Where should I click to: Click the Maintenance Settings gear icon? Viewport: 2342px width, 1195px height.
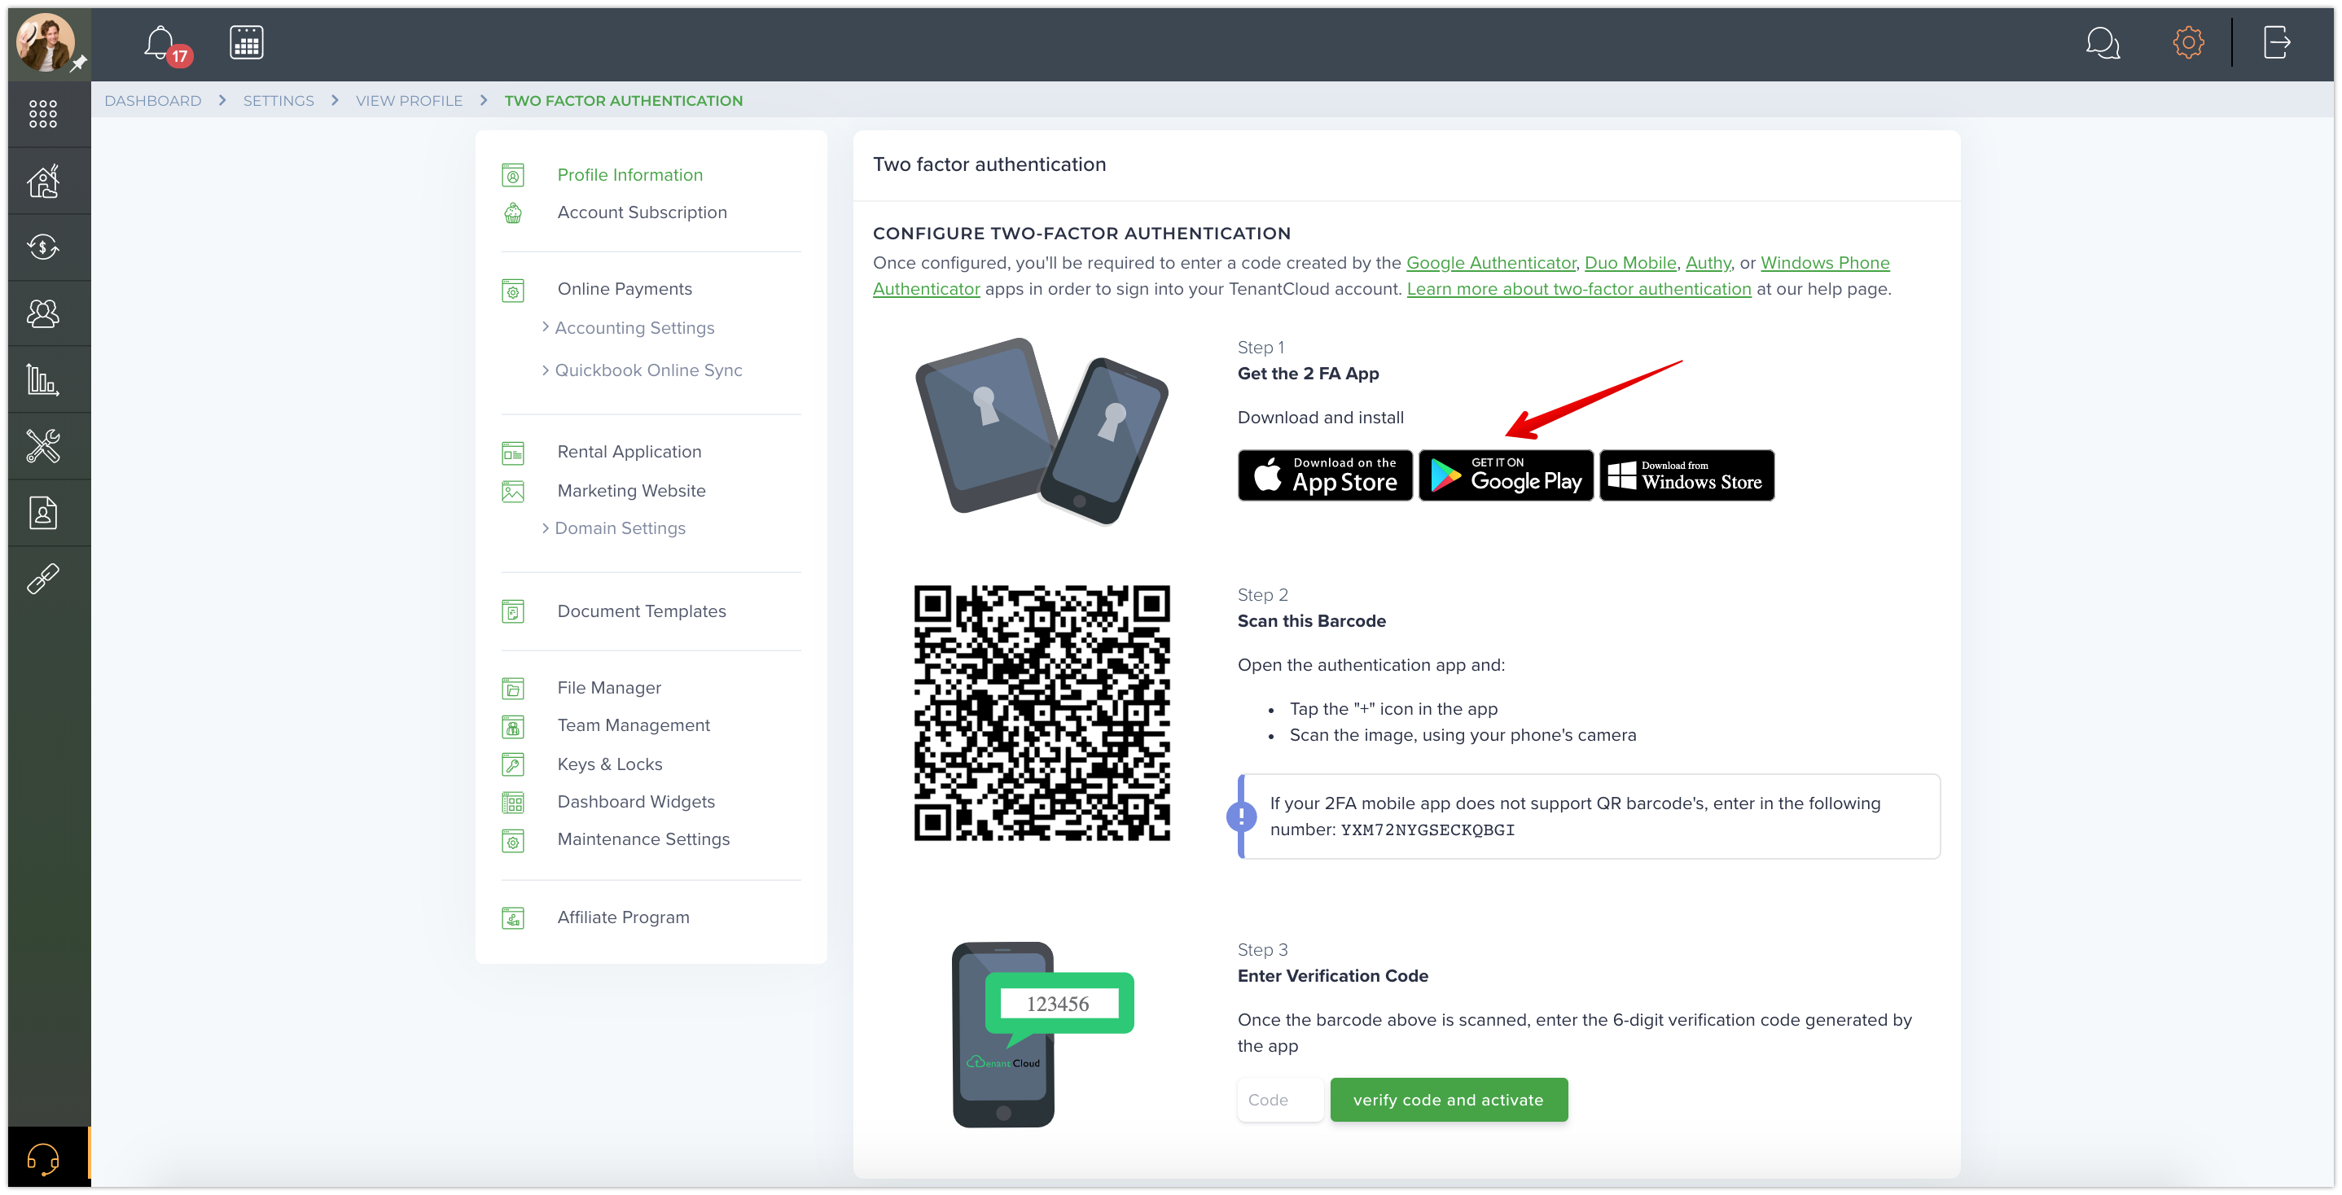[x=513, y=842]
